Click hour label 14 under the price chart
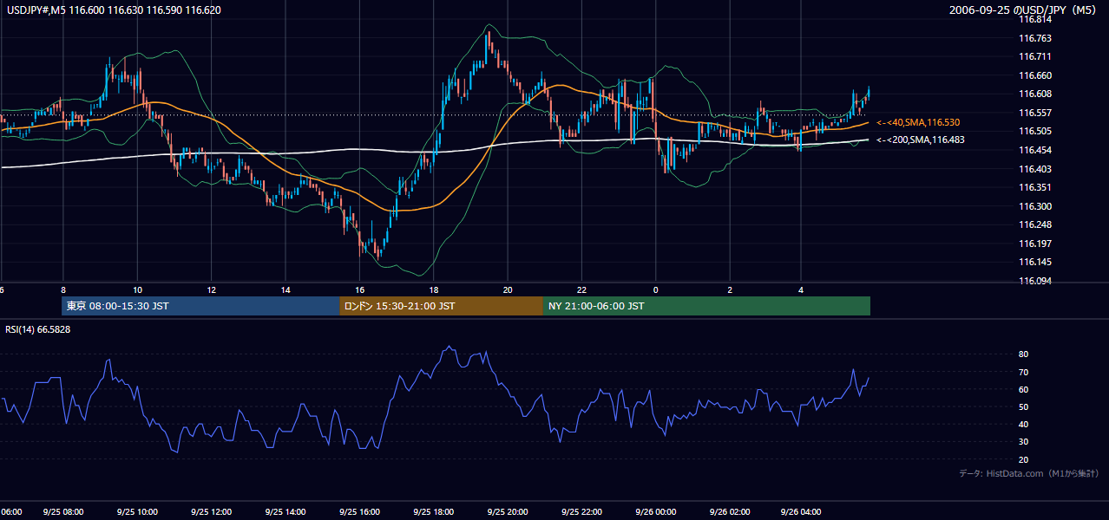The width and height of the screenshot is (1109, 520). (x=285, y=289)
